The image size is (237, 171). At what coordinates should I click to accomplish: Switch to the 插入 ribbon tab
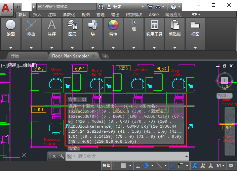pyautogui.click(x=37, y=15)
